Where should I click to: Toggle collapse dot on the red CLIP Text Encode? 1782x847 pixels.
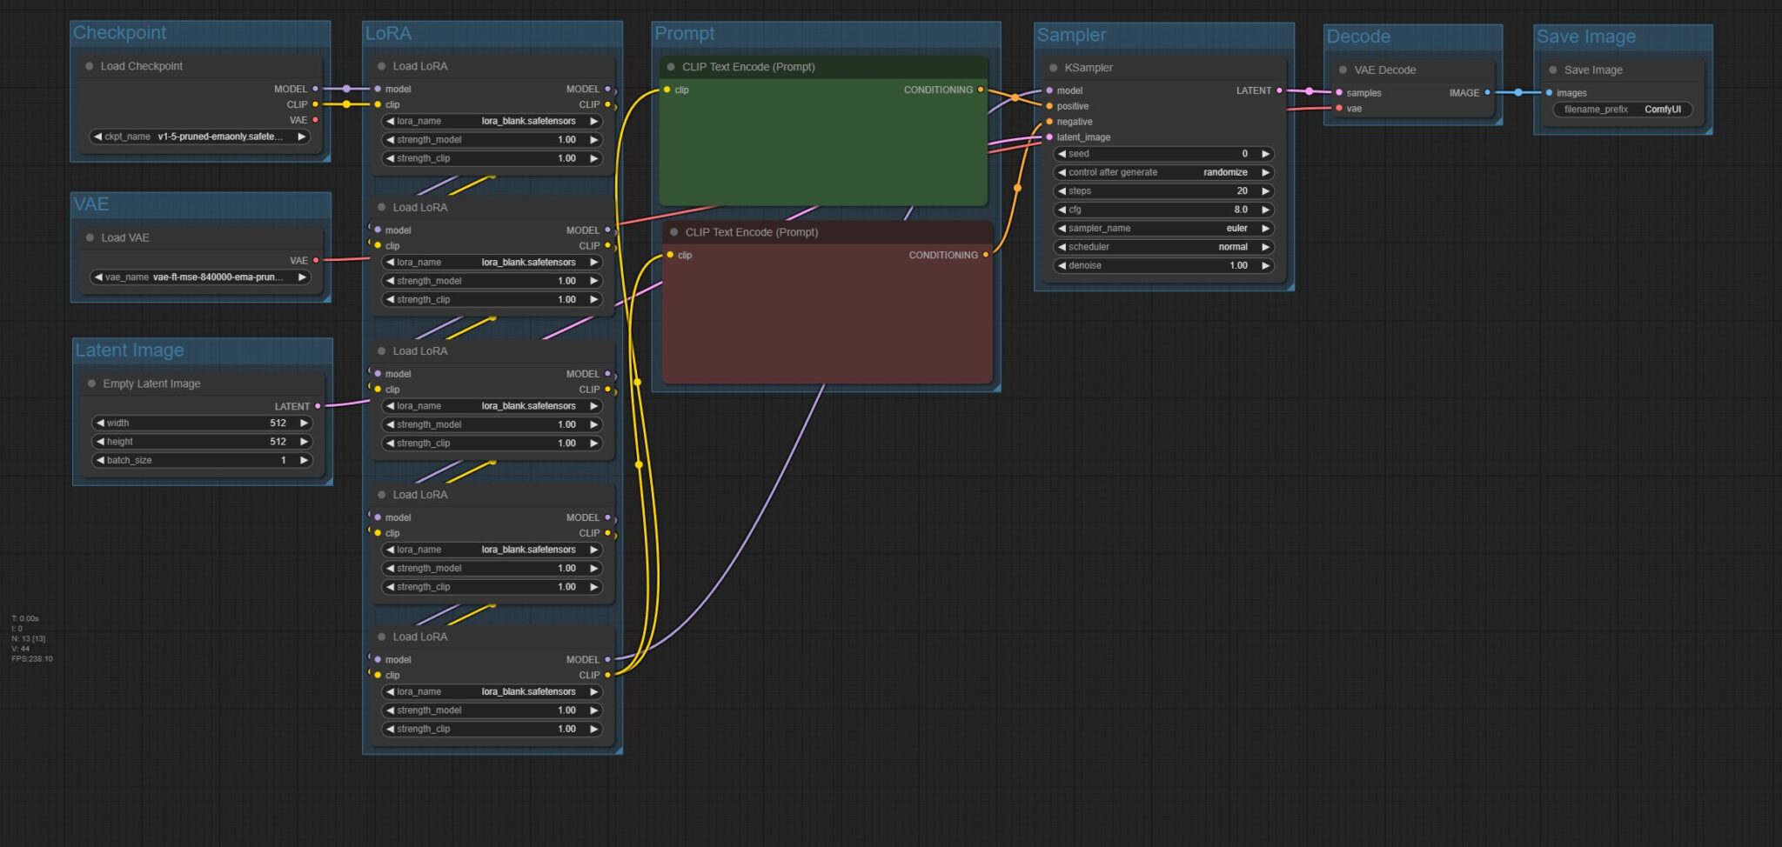click(x=673, y=232)
